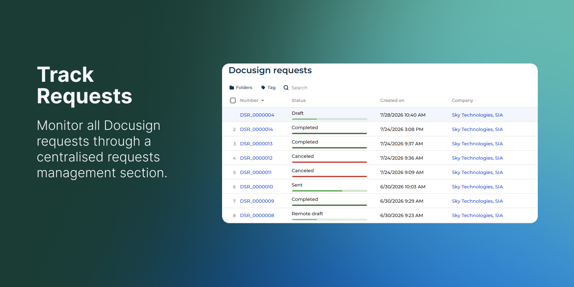Click Completed status in DSR_0000014 row
This screenshot has width=574, height=287.
pos(305,128)
